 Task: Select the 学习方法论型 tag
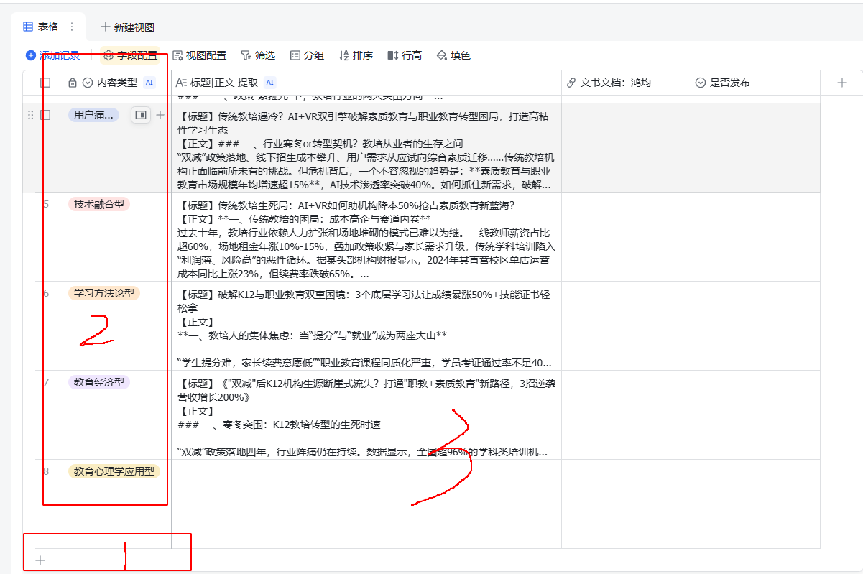[104, 293]
